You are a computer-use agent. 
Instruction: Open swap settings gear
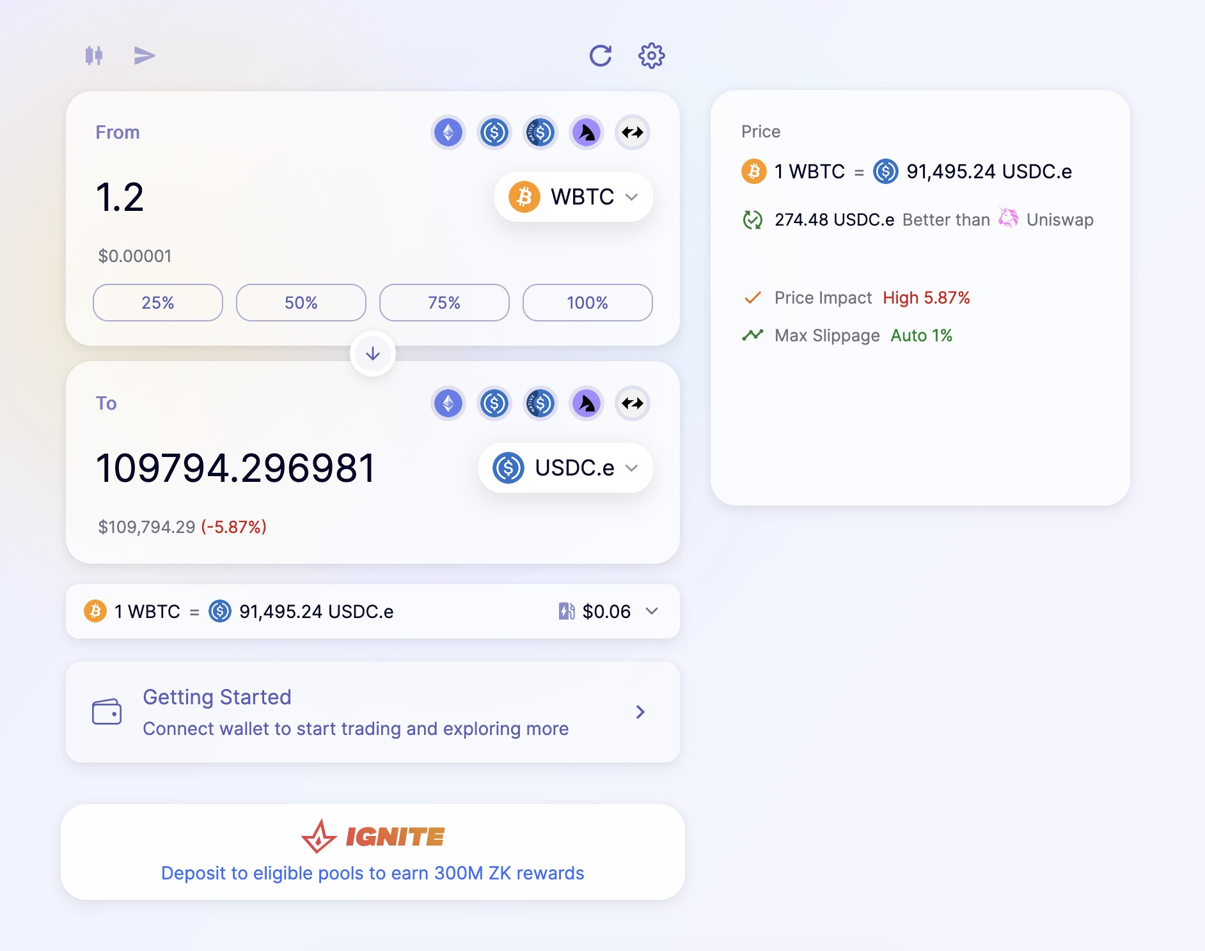(651, 56)
